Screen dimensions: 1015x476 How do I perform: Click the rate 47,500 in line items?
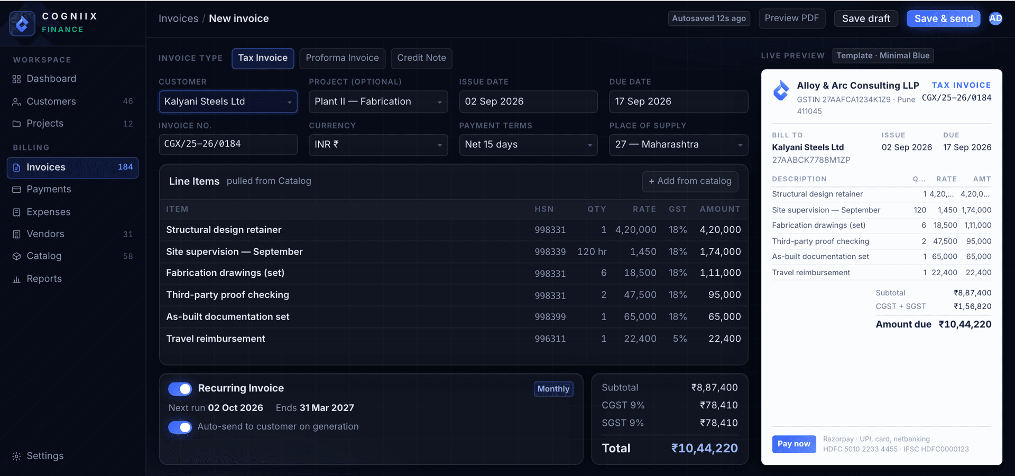[x=640, y=295]
